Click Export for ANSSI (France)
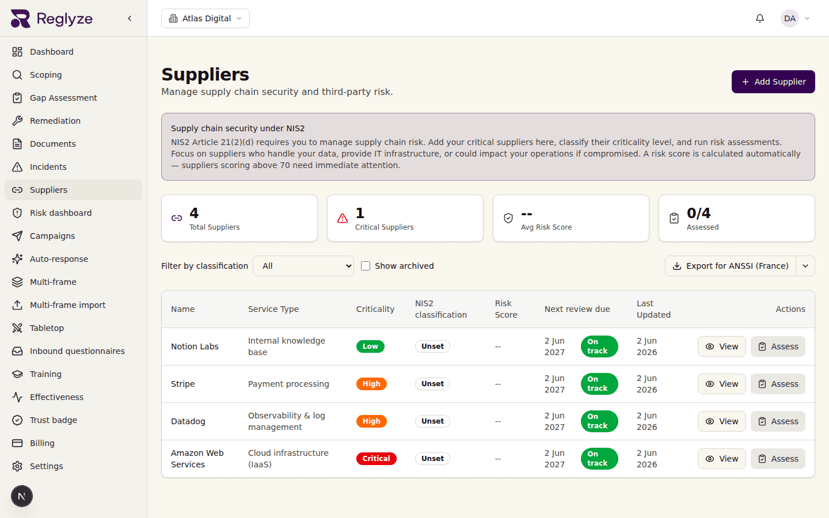The width and height of the screenshot is (829, 518). (x=731, y=266)
